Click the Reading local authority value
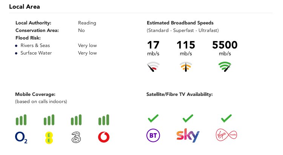Screen dimensions: 283x155 tap(87, 23)
